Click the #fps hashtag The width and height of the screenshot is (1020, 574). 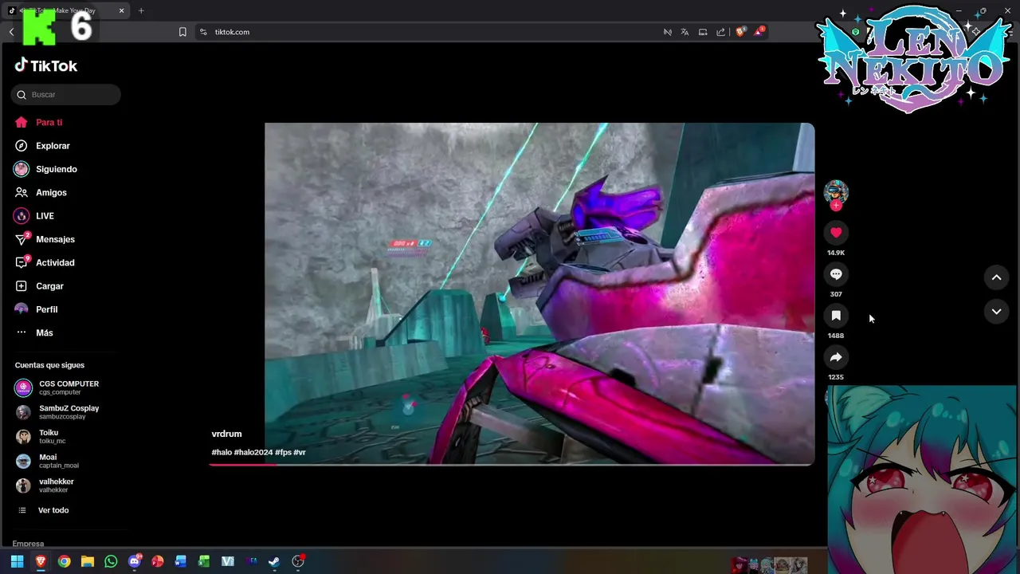point(283,452)
